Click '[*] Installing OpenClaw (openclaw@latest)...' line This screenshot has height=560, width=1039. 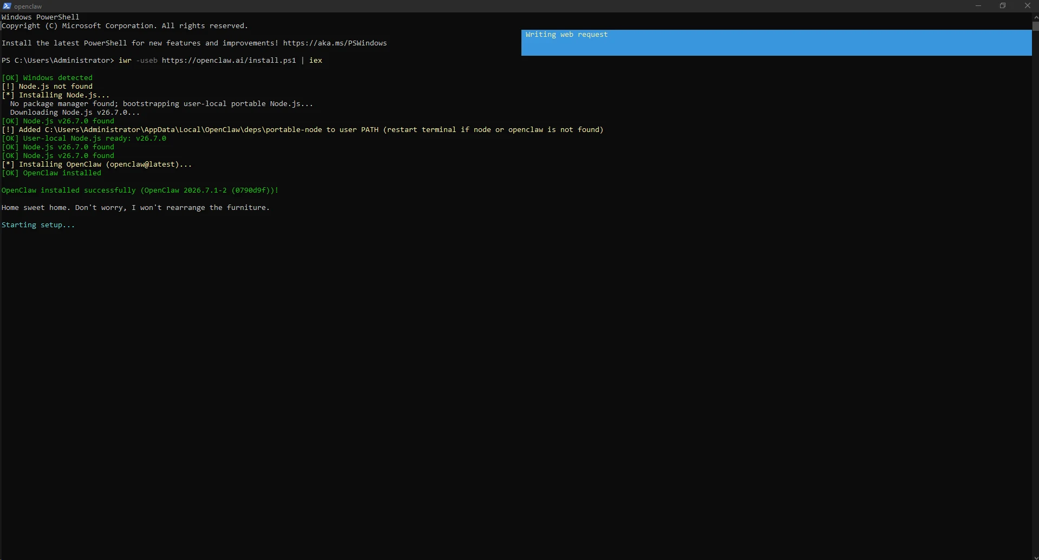click(x=97, y=164)
